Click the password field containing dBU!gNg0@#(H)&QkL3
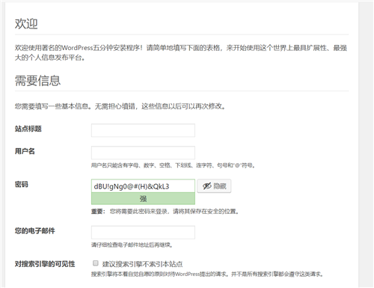The height and width of the screenshot is (288, 374). point(143,186)
